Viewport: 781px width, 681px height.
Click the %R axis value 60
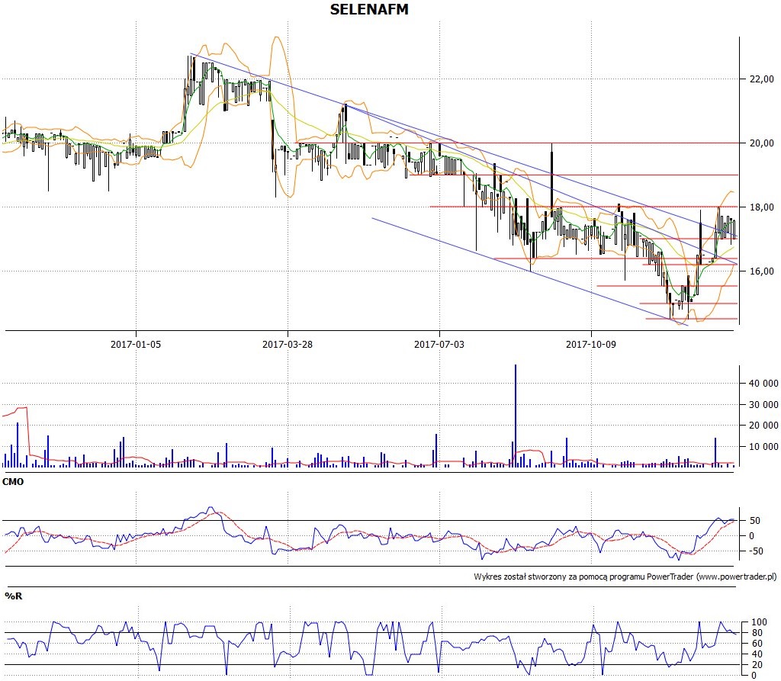coord(757,644)
